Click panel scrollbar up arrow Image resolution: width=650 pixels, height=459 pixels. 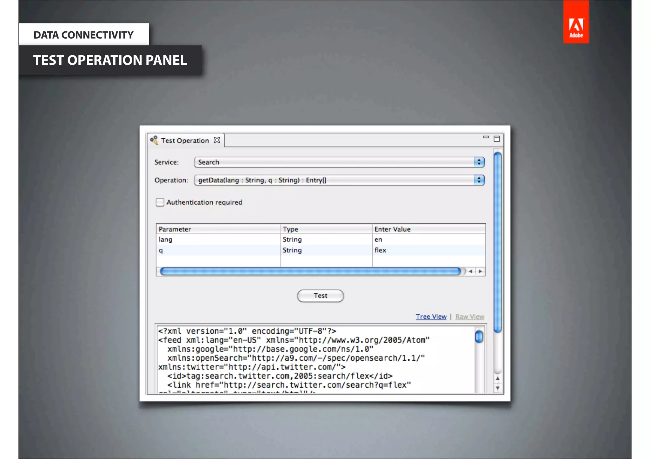pos(497,378)
